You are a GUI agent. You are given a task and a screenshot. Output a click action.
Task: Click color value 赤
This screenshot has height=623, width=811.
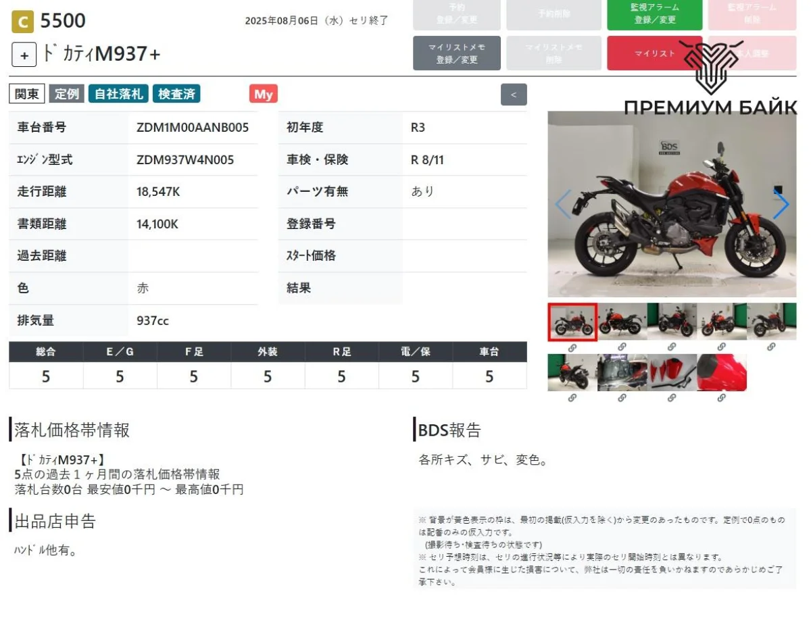[x=143, y=288]
